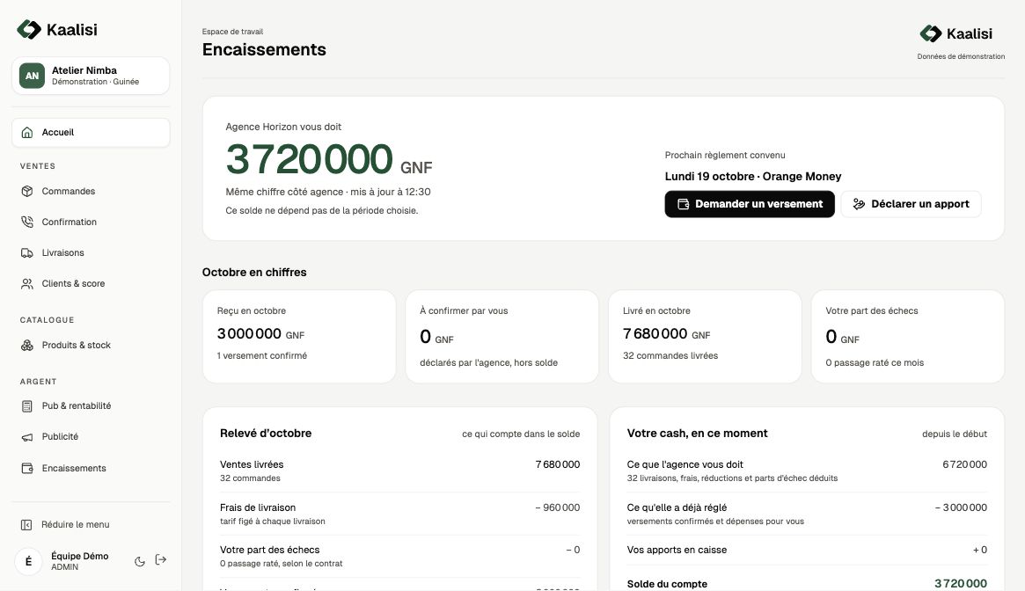This screenshot has height=591, width=1025.
Task: Click '32 commandes livrées' text
Action: pyautogui.click(x=670, y=355)
